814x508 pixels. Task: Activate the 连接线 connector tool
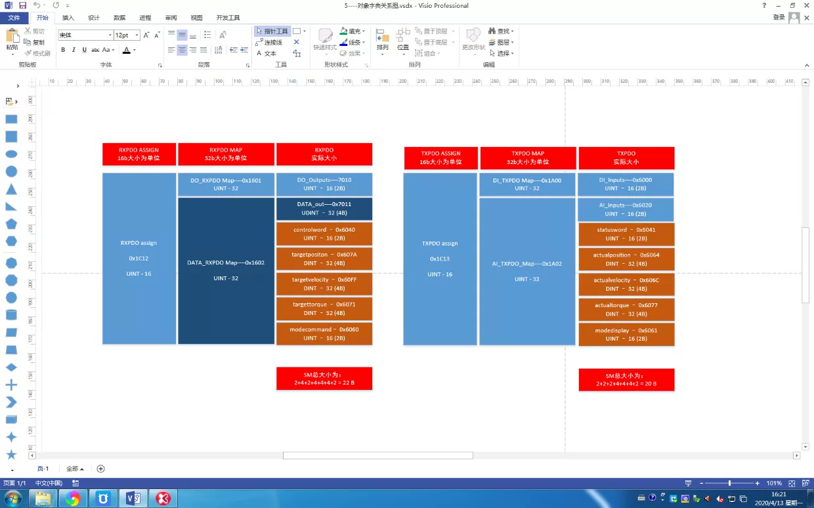click(x=269, y=42)
